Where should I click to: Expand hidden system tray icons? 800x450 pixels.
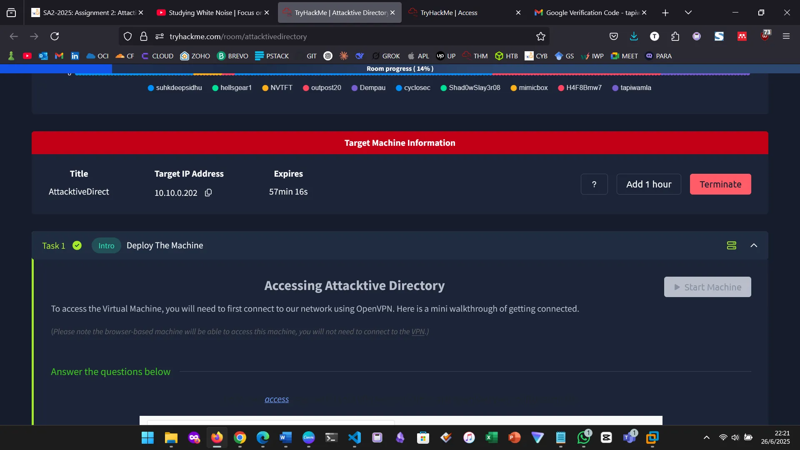(x=707, y=437)
